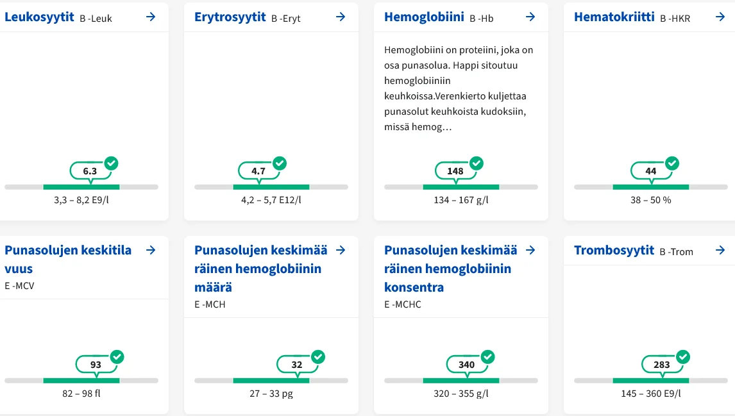Viewport: 735px width, 416px height.
Task: Click the MCHC value bubble showing 340
Action: (x=466, y=365)
